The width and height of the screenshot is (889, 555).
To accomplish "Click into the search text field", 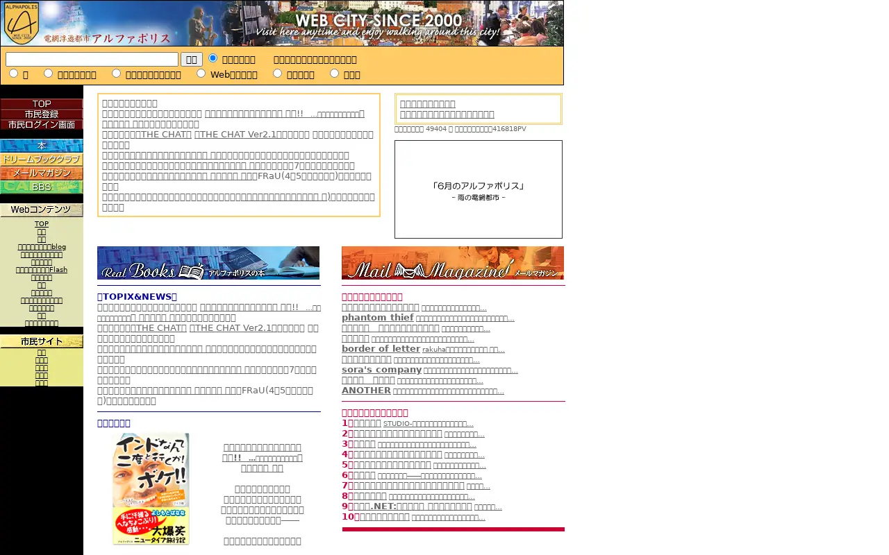I will (x=92, y=60).
